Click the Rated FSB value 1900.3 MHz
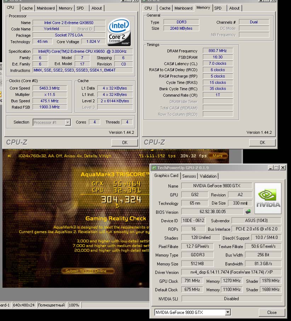The height and width of the screenshot is (321, 291). (x=50, y=107)
